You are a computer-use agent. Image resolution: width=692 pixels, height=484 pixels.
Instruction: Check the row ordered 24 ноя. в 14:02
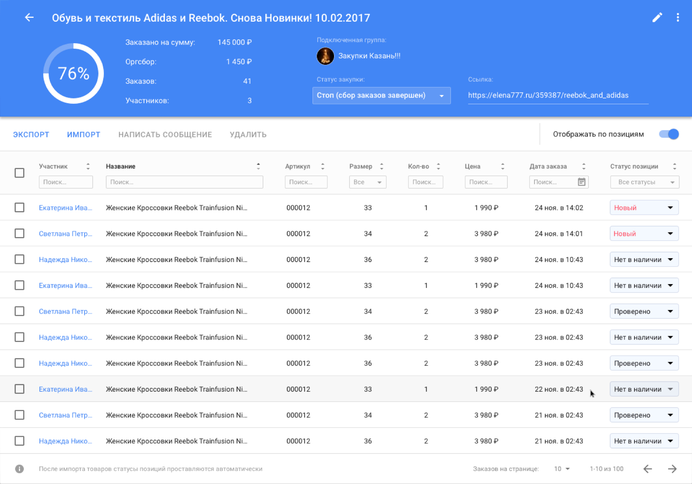[x=19, y=208]
